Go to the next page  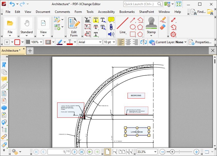tap(74, 152)
